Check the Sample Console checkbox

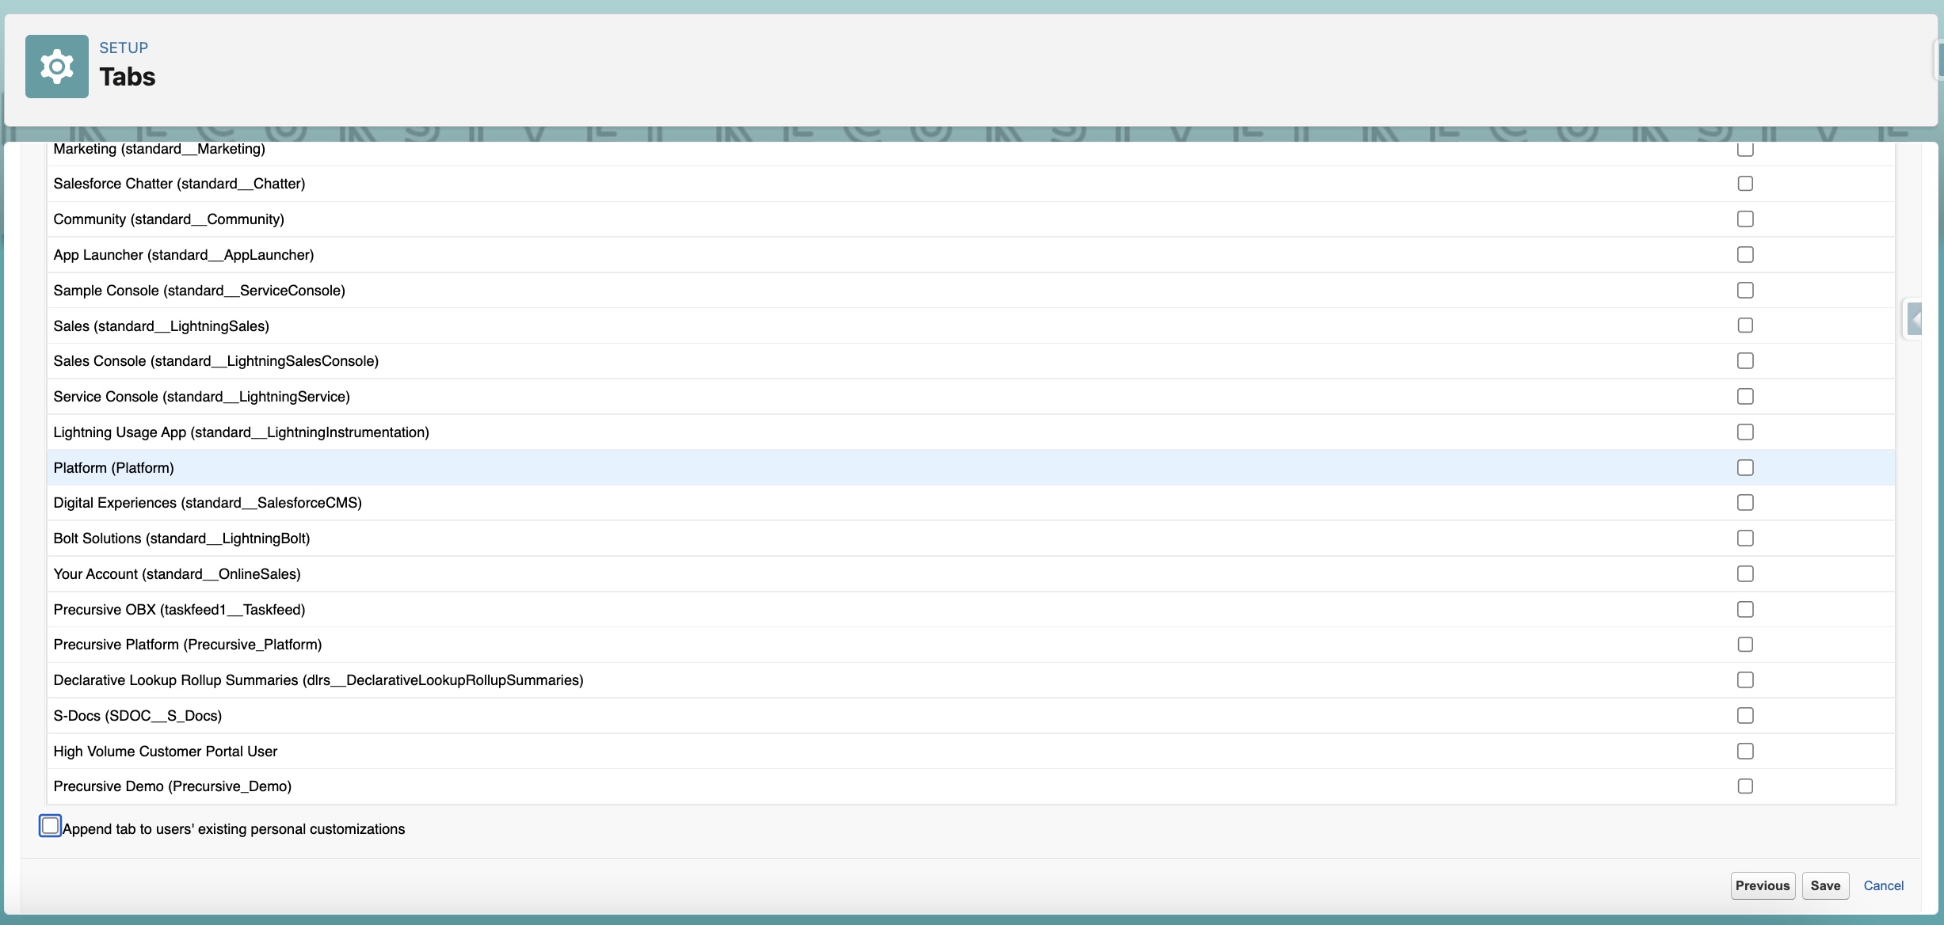[x=1745, y=290]
